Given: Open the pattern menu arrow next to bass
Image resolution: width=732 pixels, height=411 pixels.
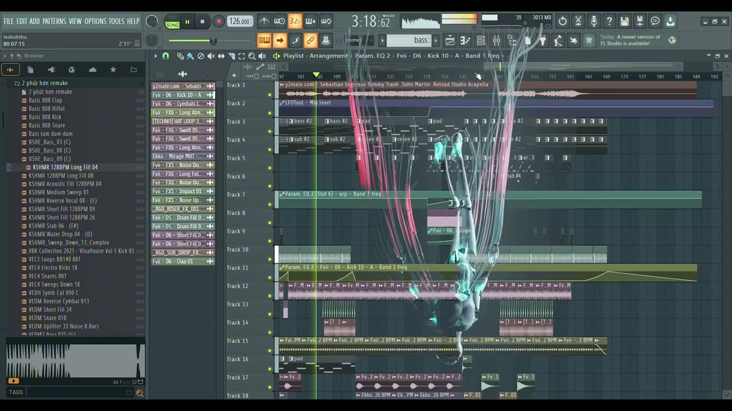Looking at the screenshot, I should pyautogui.click(x=382, y=41).
